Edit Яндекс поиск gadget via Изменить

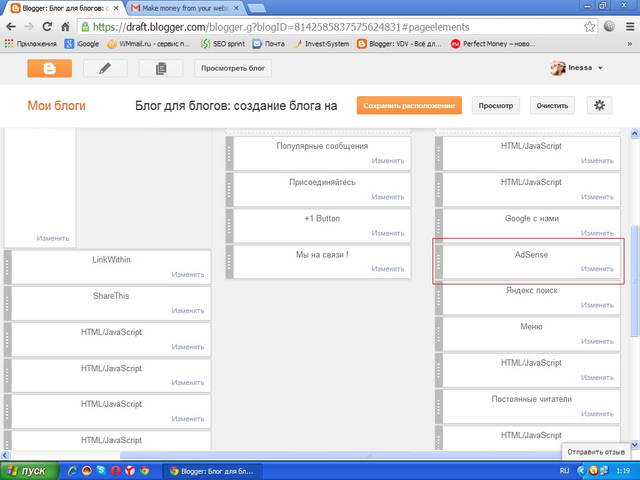point(597,305)
